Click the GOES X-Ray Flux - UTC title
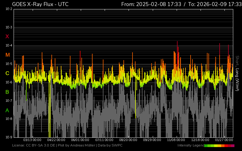The height and width of the screenshot is (151, 242). coord(40,4)
